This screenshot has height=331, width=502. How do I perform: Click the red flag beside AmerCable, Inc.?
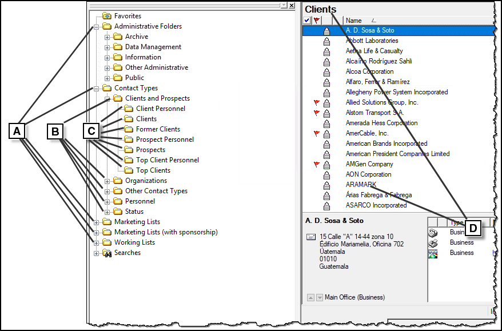[x=317, y=133]
